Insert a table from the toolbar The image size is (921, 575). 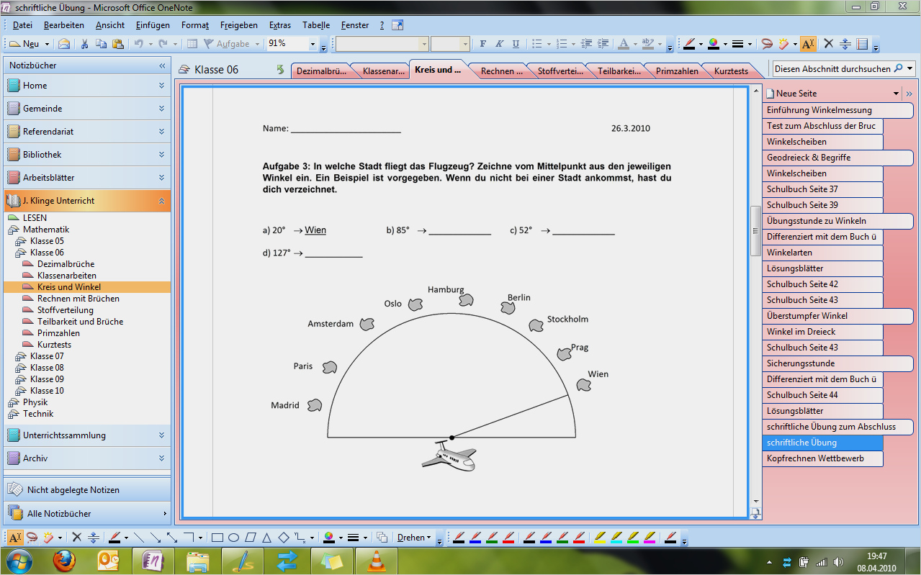tap(192, 44)
